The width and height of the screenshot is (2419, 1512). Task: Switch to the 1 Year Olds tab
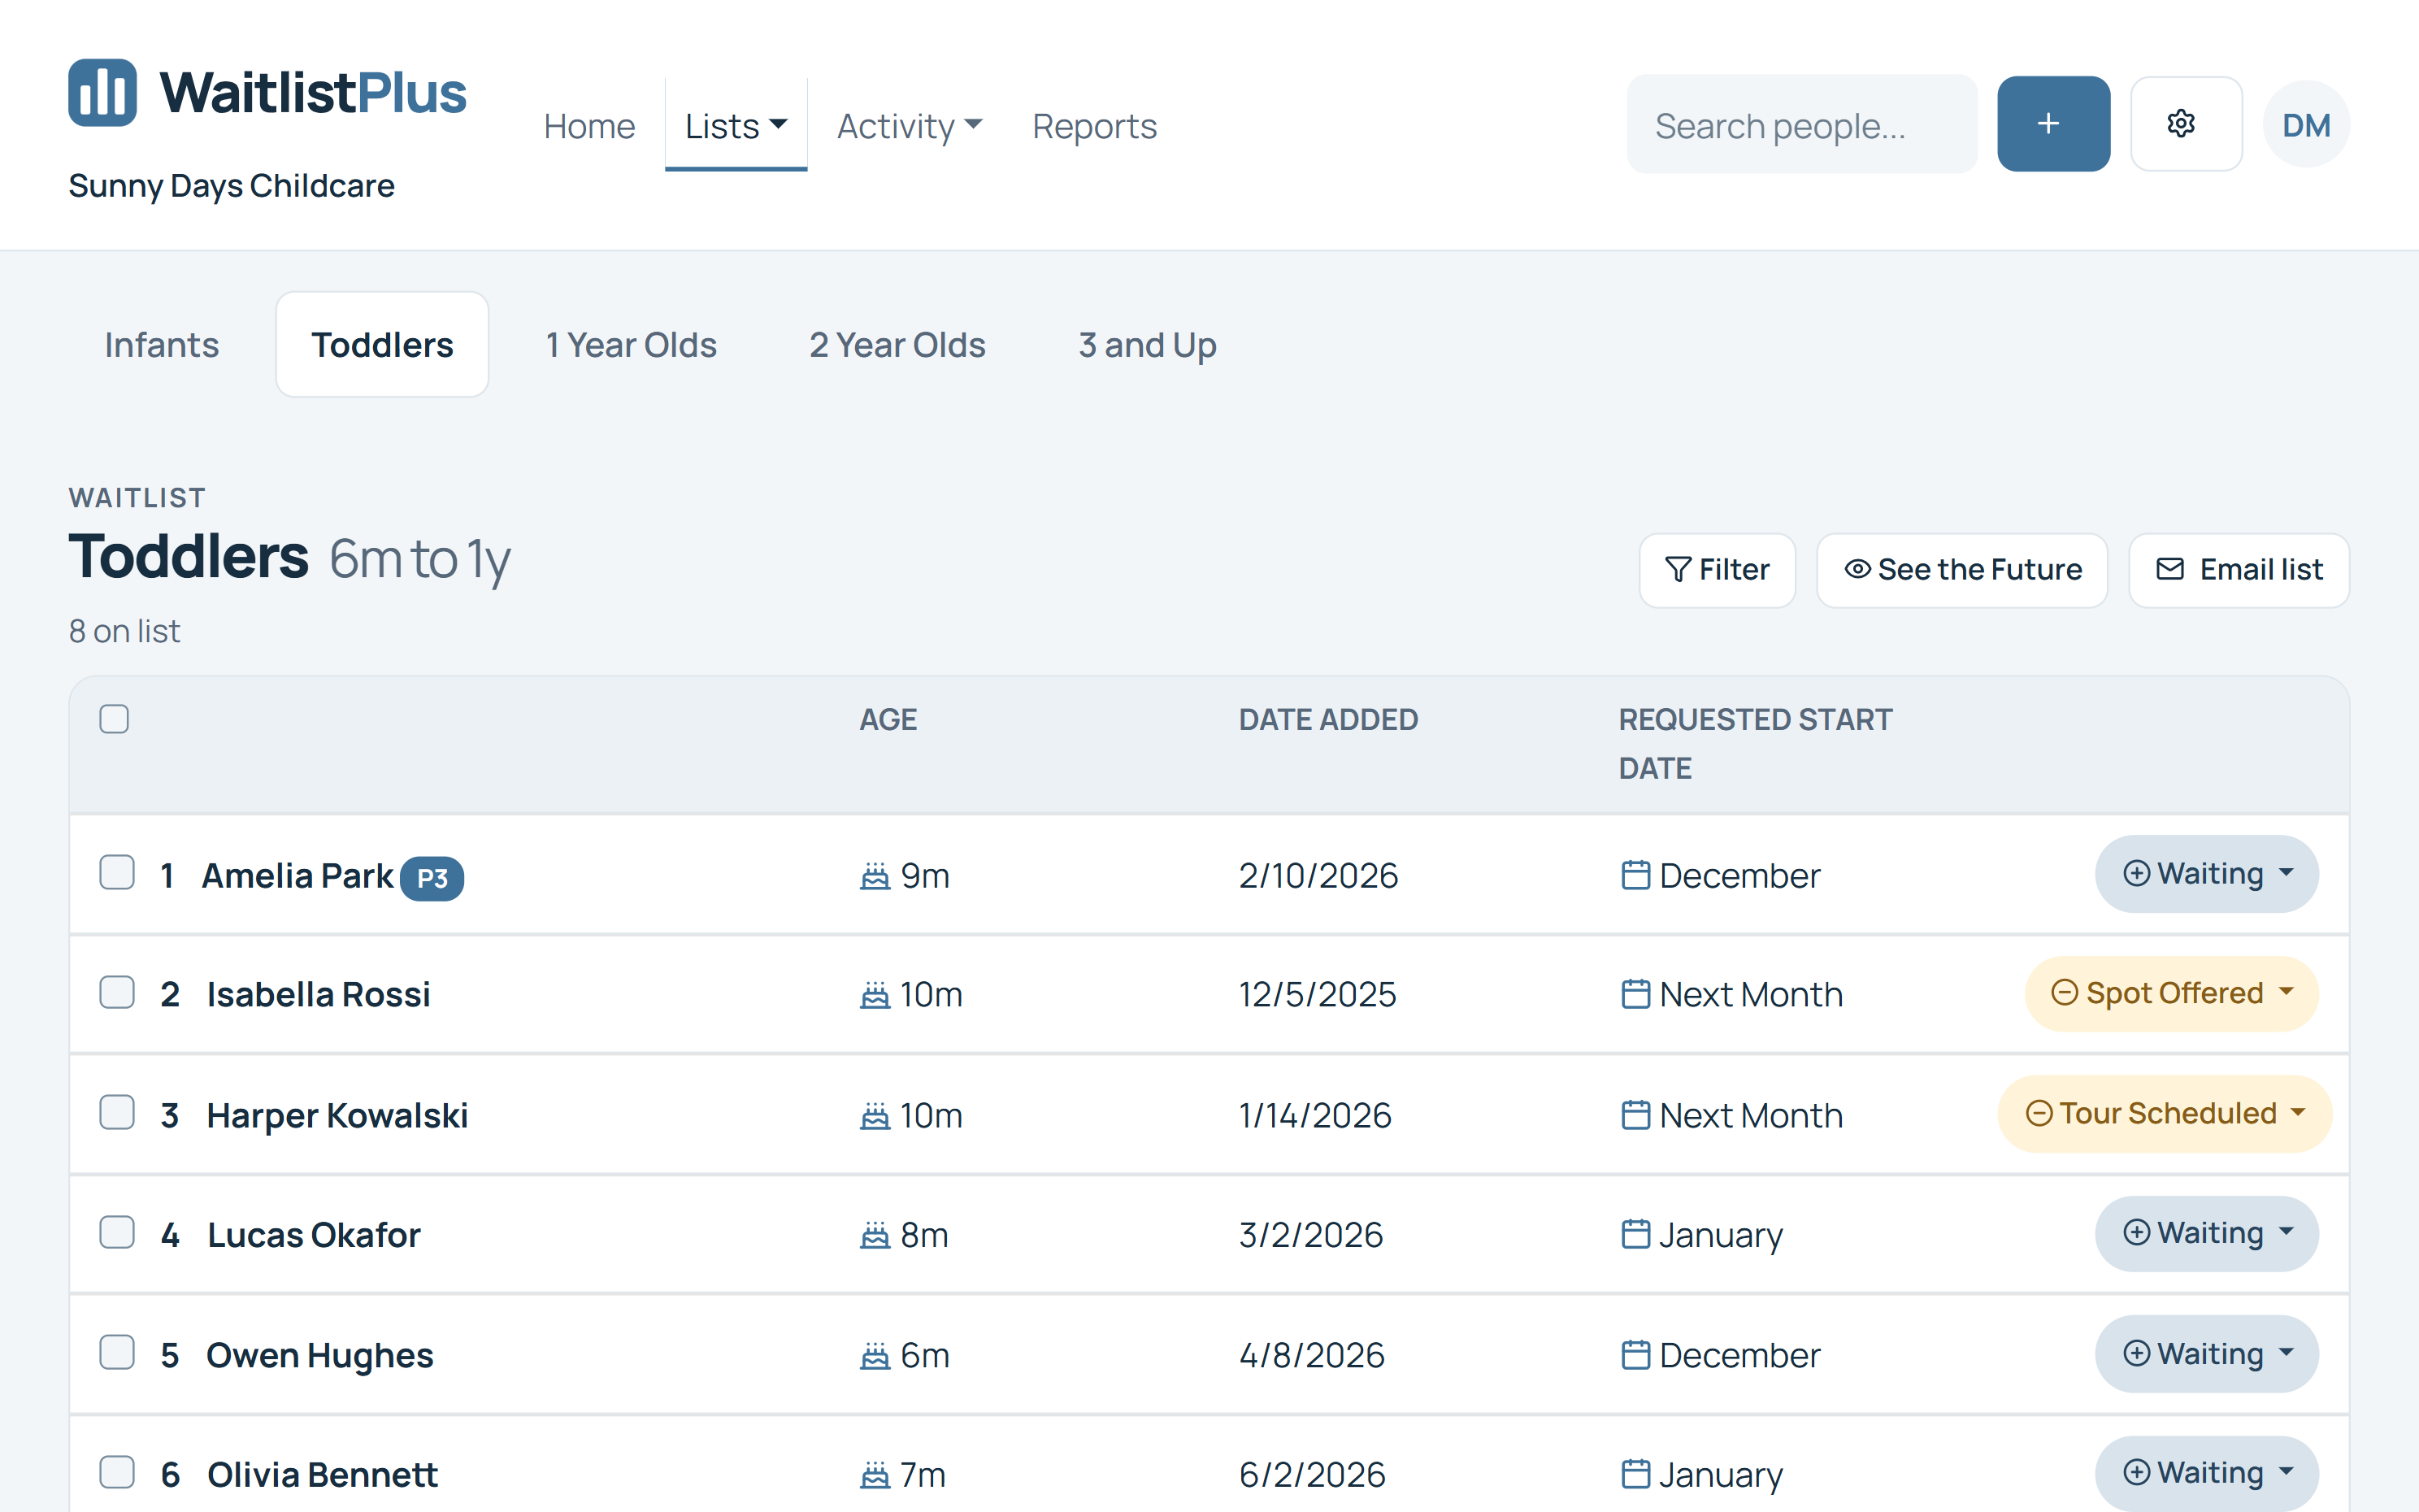click(x=631, y=345)
